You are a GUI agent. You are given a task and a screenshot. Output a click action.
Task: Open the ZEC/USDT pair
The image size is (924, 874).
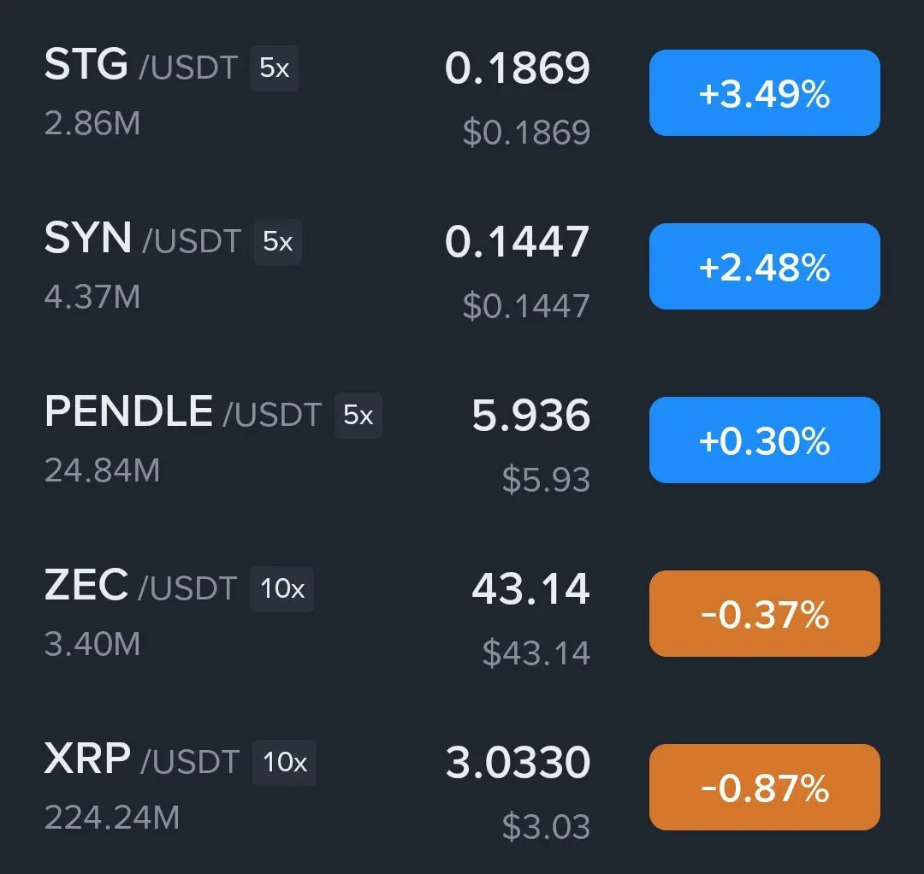click(462, 614)
